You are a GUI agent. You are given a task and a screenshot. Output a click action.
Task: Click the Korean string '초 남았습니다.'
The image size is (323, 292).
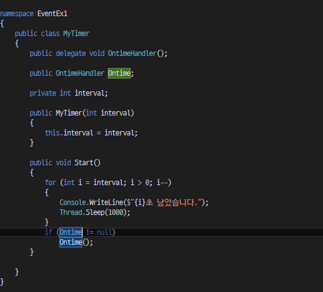[x=171, y=203]
